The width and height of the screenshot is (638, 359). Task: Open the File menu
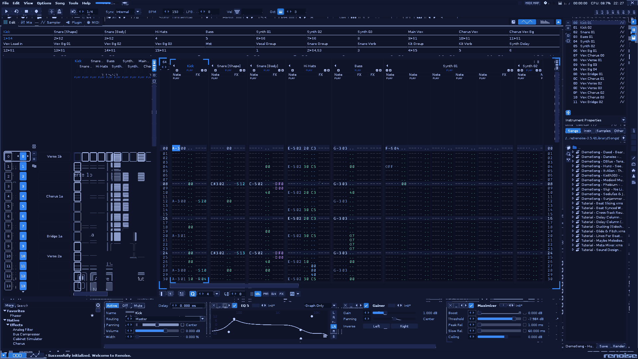coord(6,3)
